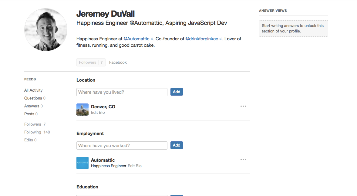Open options menu for Denver, CO entry
Screen dimensions: 357x196
pos(243,106)
